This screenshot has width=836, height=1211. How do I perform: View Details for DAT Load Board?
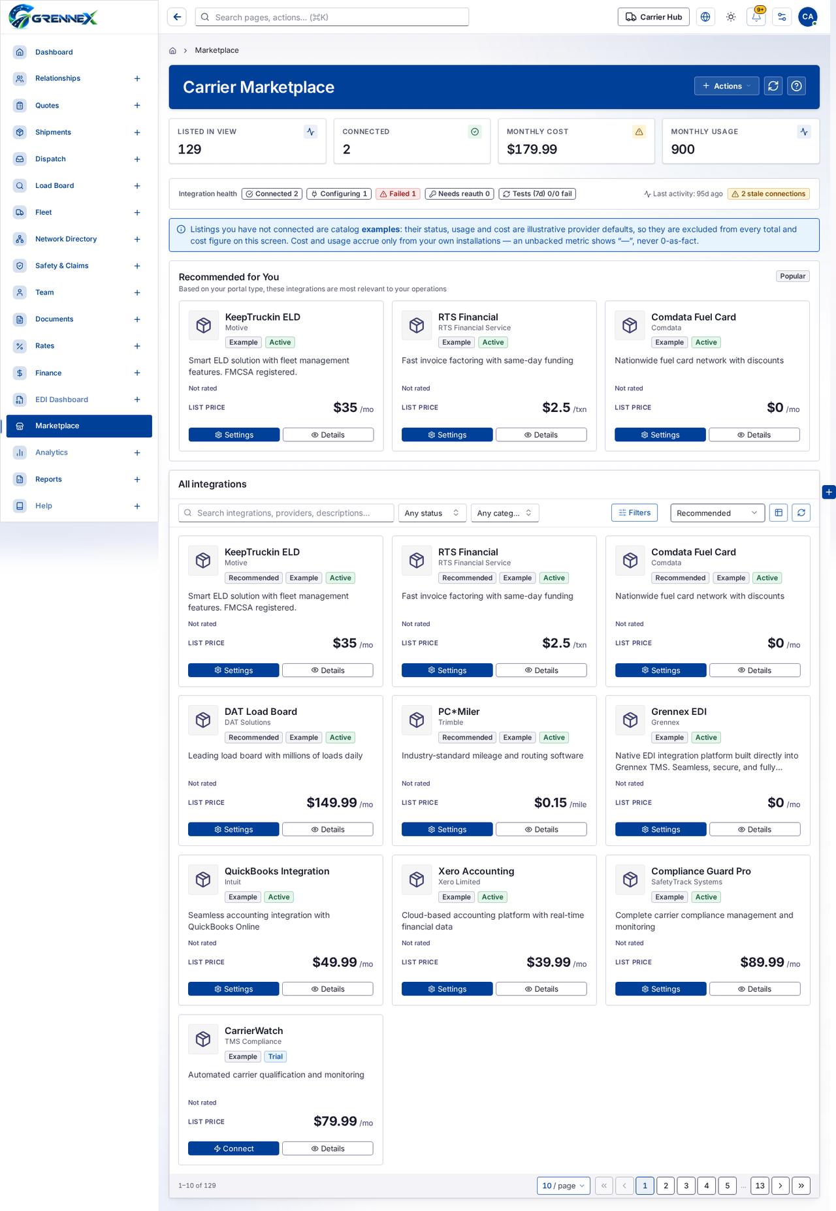click(x=328, y=830)
